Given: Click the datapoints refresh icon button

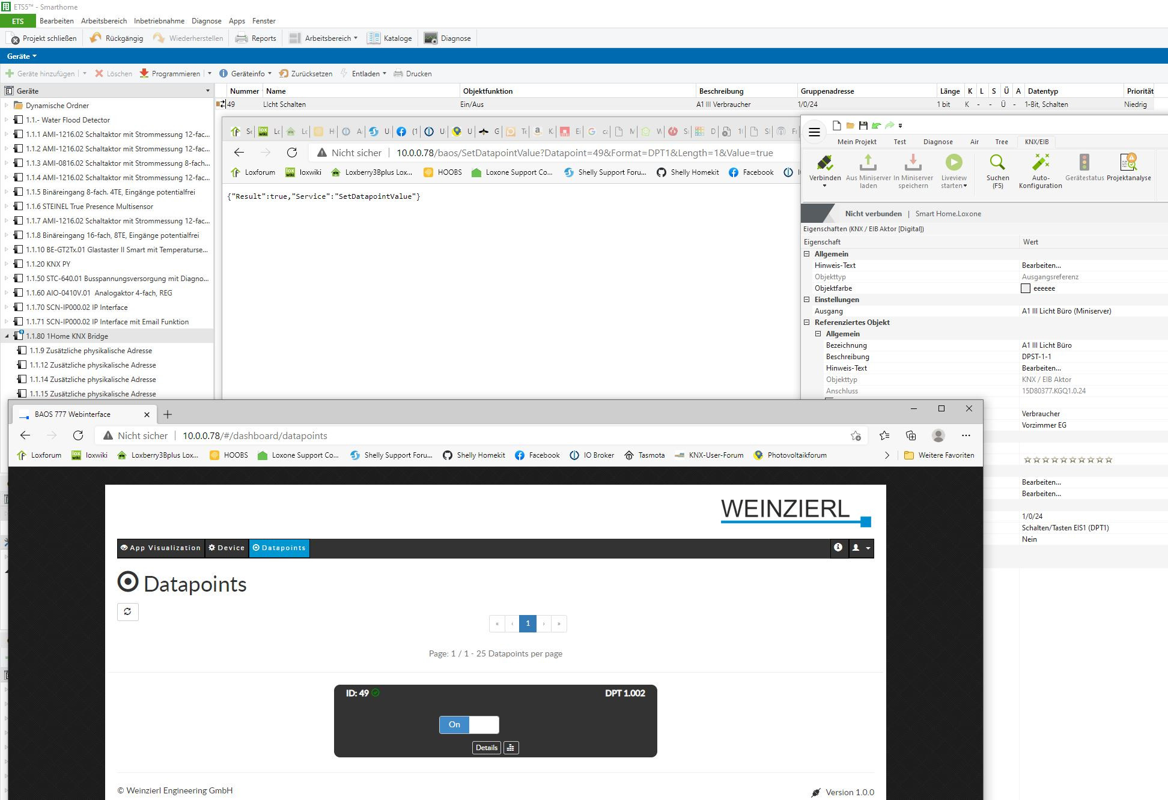Looking at the screenshot, I should 127,611.
